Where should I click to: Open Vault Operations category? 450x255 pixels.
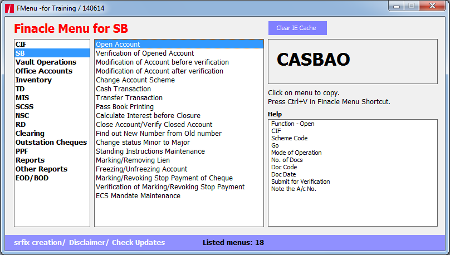(52, 62)
